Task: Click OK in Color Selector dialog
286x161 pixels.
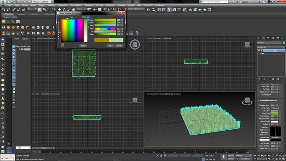Action: [110, 46]
